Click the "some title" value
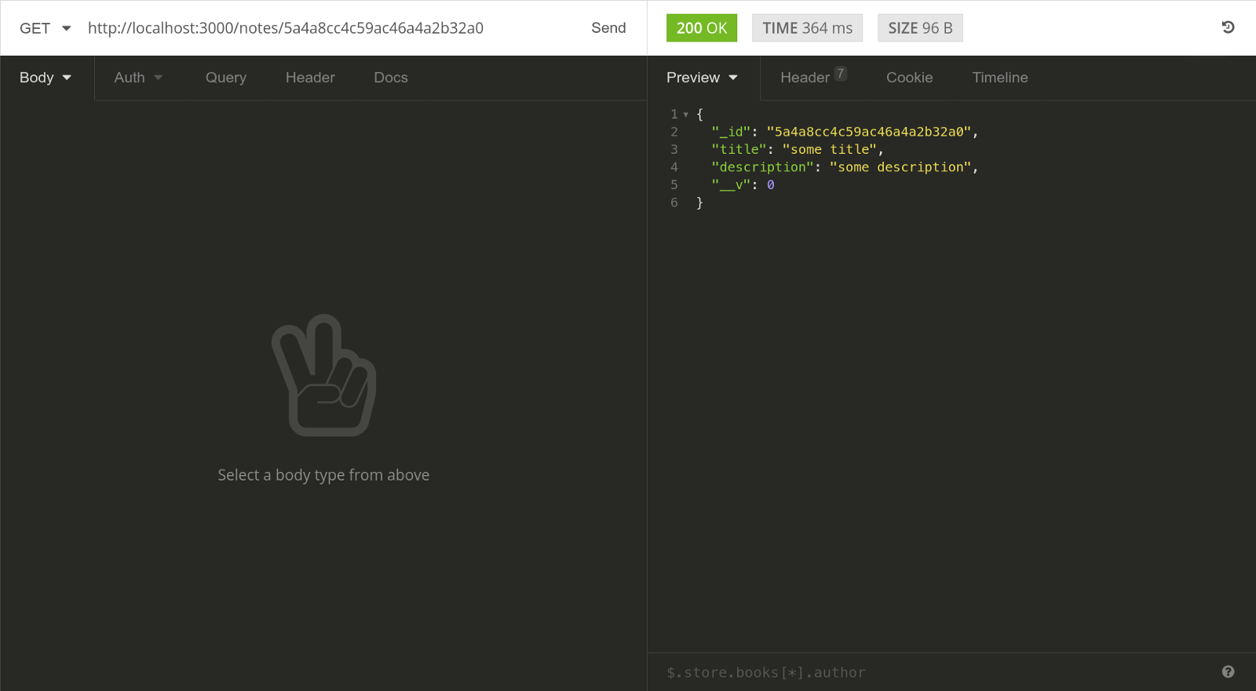 coord(829,149)
